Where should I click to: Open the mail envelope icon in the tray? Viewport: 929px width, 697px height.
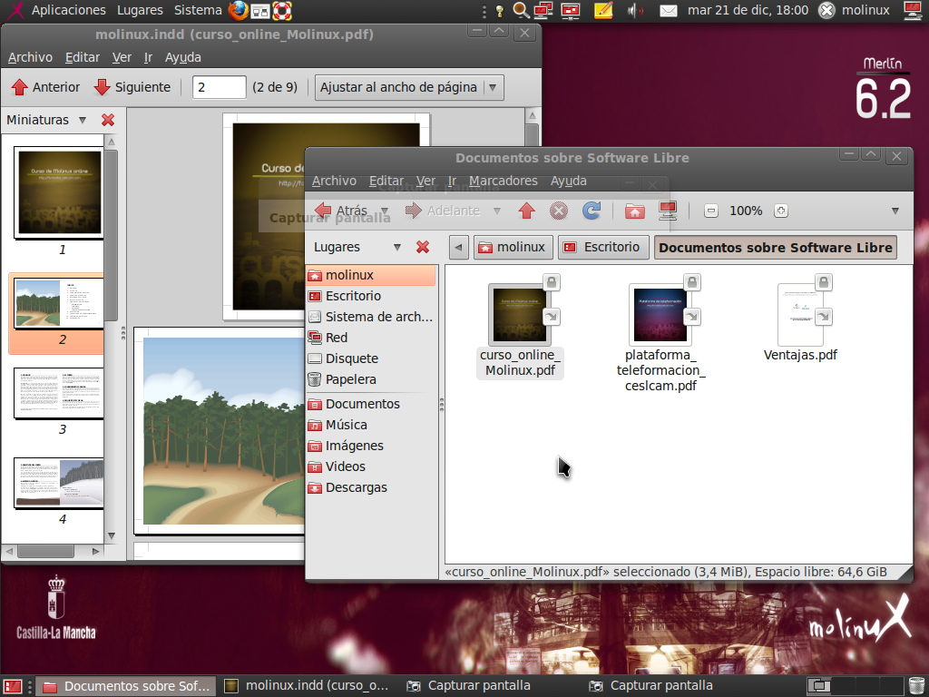coord(669,11)
